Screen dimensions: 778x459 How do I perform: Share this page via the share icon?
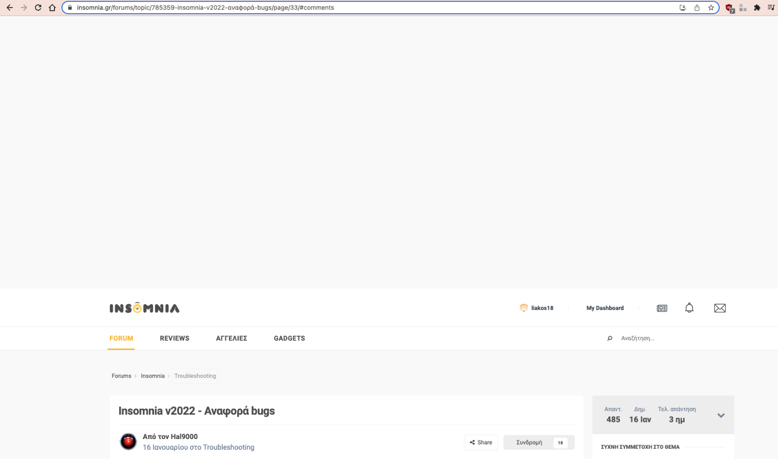click(697, 8)
